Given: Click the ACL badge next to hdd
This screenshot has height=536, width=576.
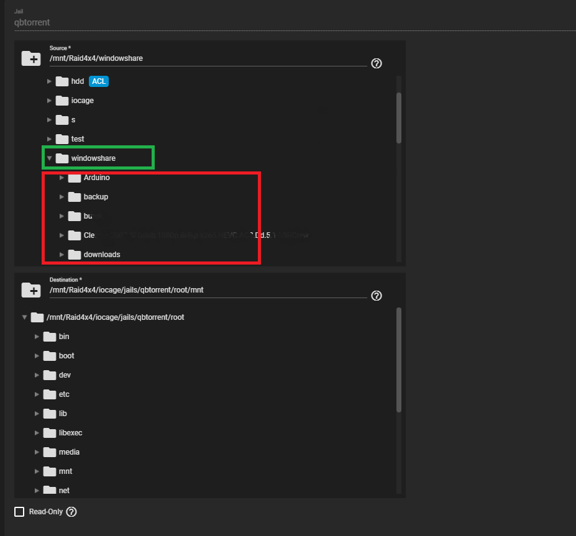Looking at the screenshot, I should [99, 81].
